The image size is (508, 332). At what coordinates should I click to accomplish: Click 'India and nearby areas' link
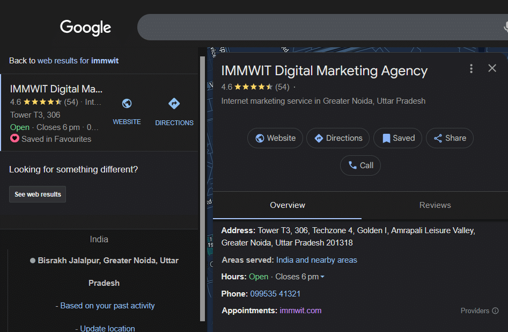coord(316,260)
